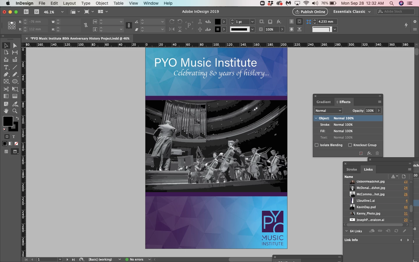Select the Gap tool

click(15, 52)
